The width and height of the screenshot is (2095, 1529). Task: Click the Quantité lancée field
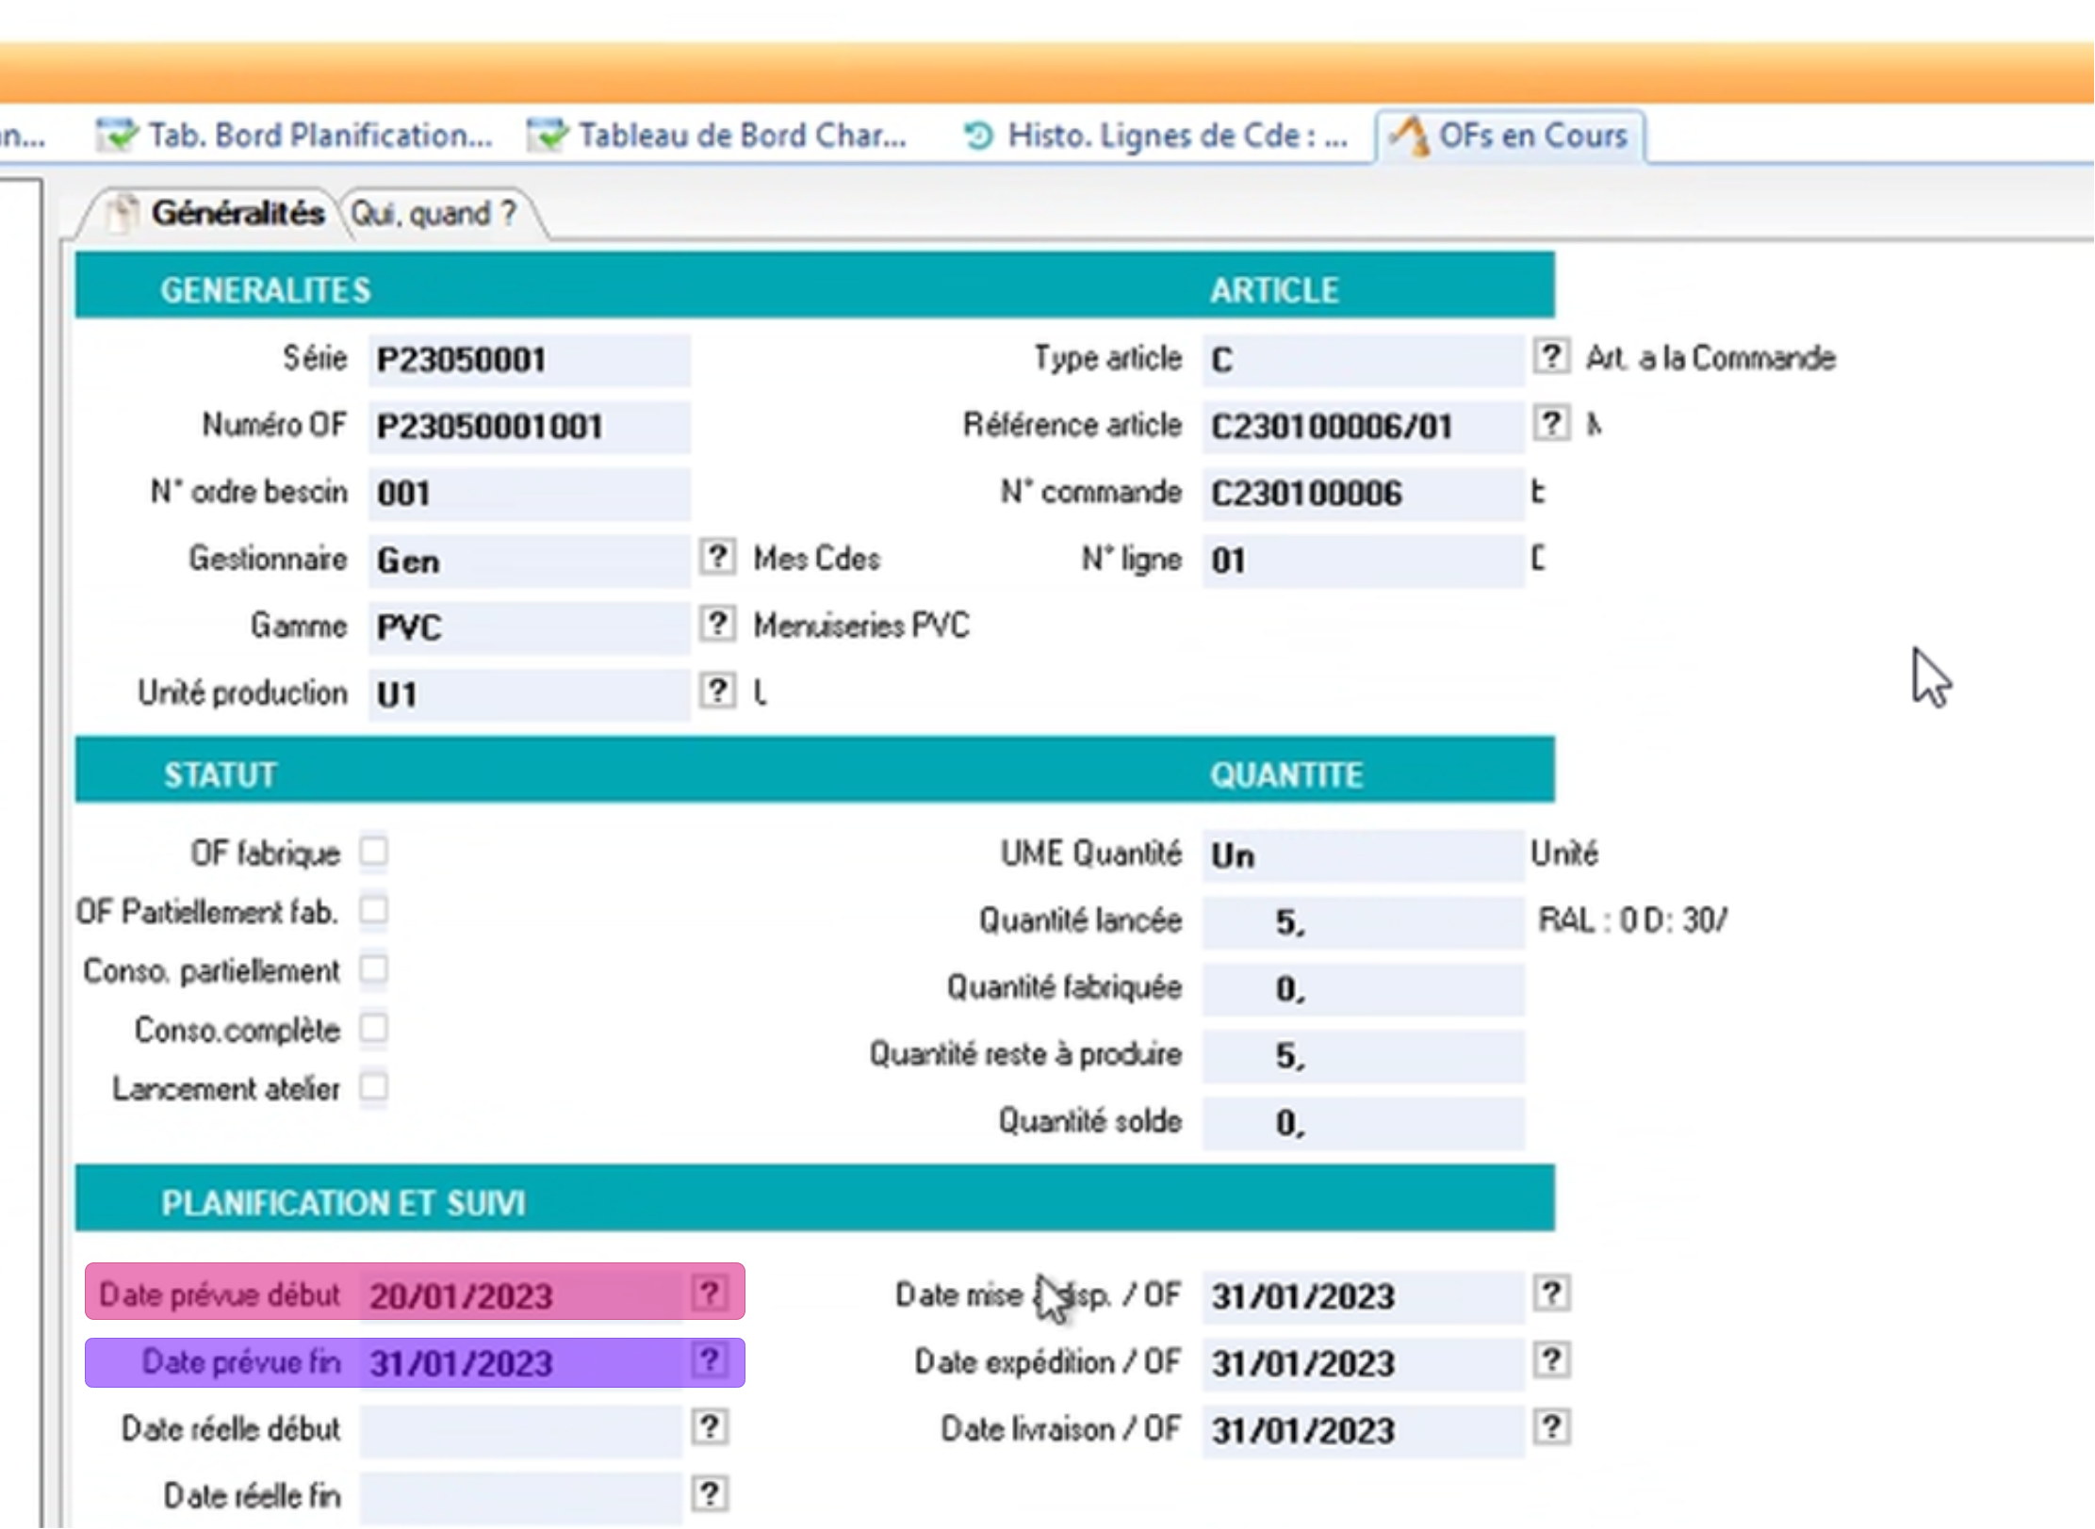(1362, 921)
